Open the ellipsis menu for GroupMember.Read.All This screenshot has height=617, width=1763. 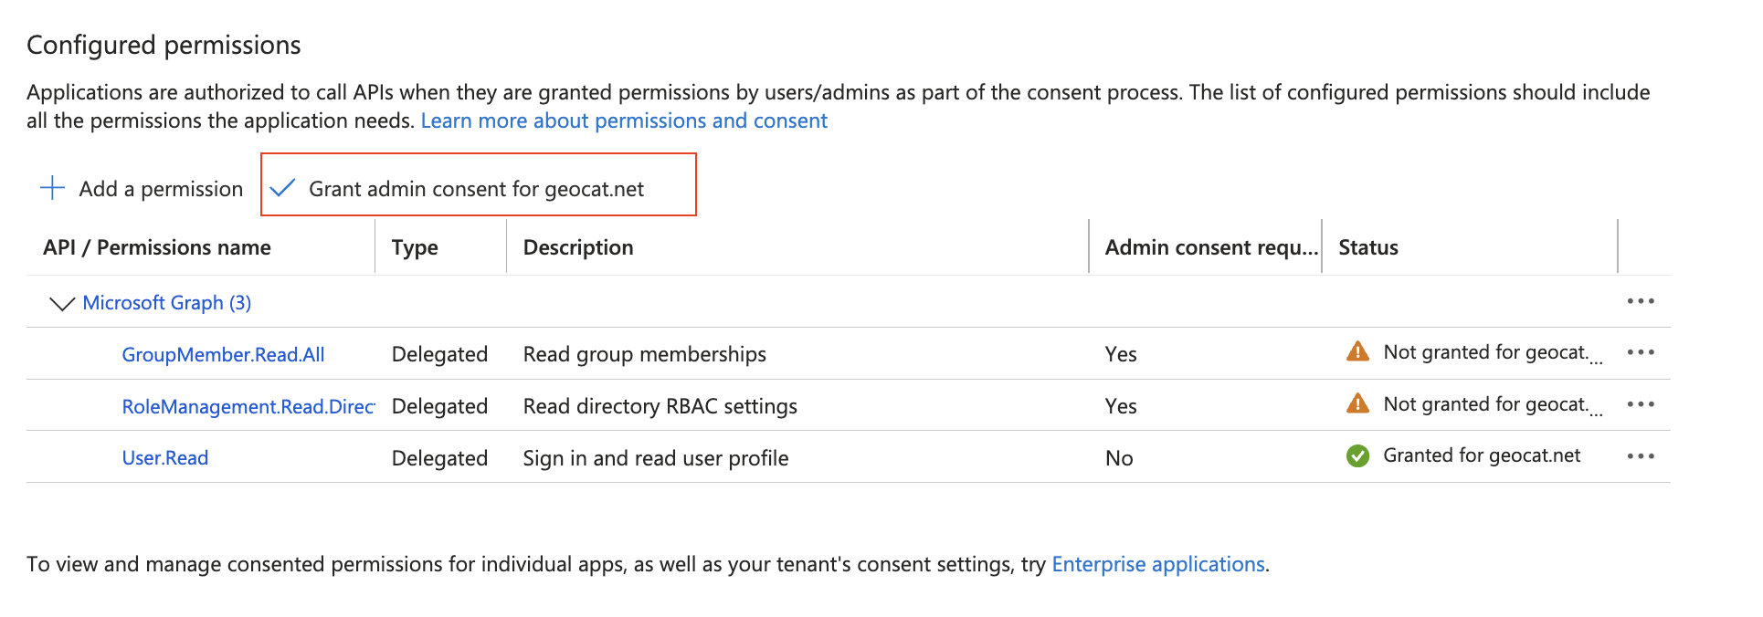click(x=1640, y=353)
